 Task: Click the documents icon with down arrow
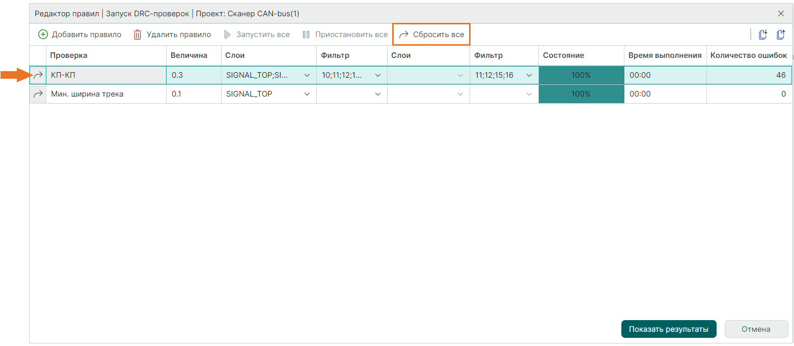[763, 35]
